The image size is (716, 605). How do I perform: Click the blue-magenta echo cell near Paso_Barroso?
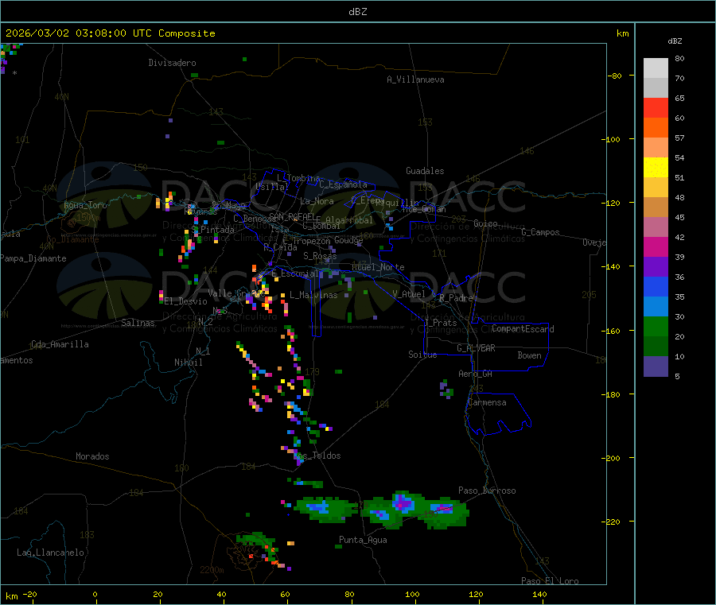tap(444, 508)
